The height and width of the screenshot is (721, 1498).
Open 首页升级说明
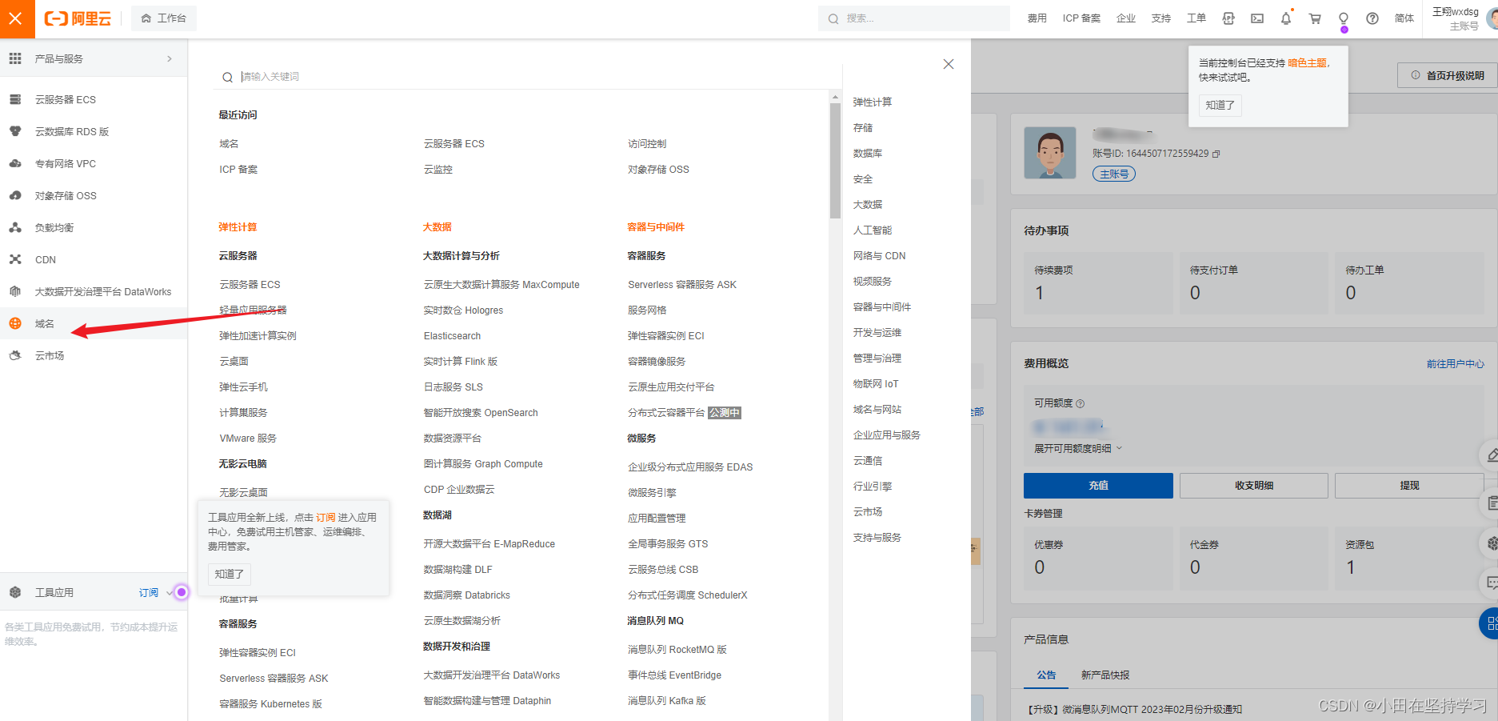tap(1448, 75)
